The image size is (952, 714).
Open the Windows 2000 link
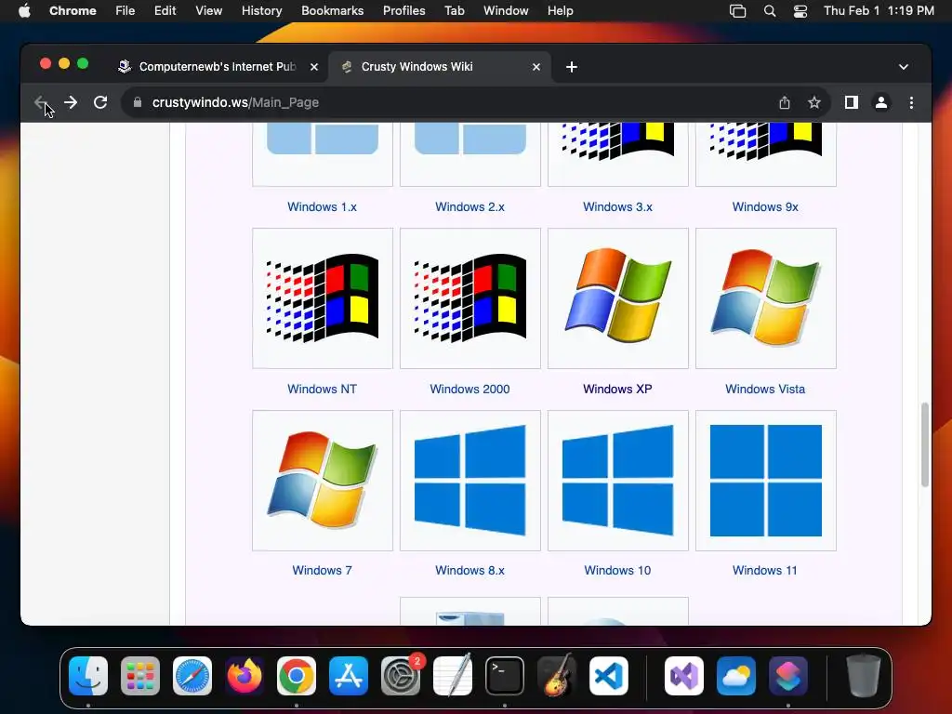469,390
